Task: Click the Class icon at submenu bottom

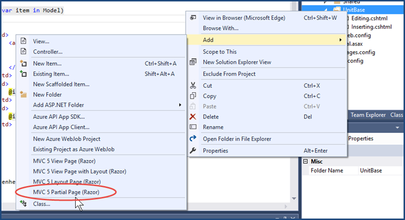Action: (x=24, y=203)
